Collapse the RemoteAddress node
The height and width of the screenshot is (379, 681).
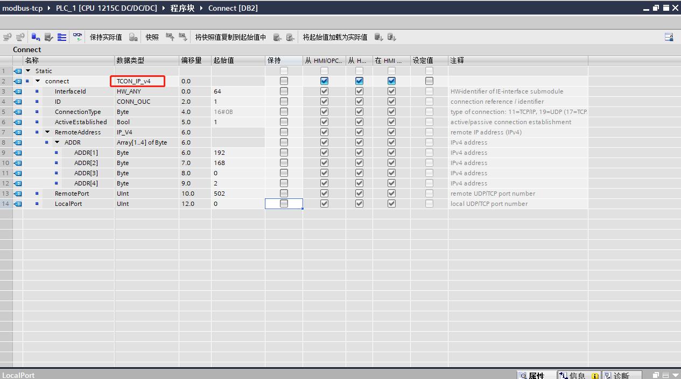47,132
